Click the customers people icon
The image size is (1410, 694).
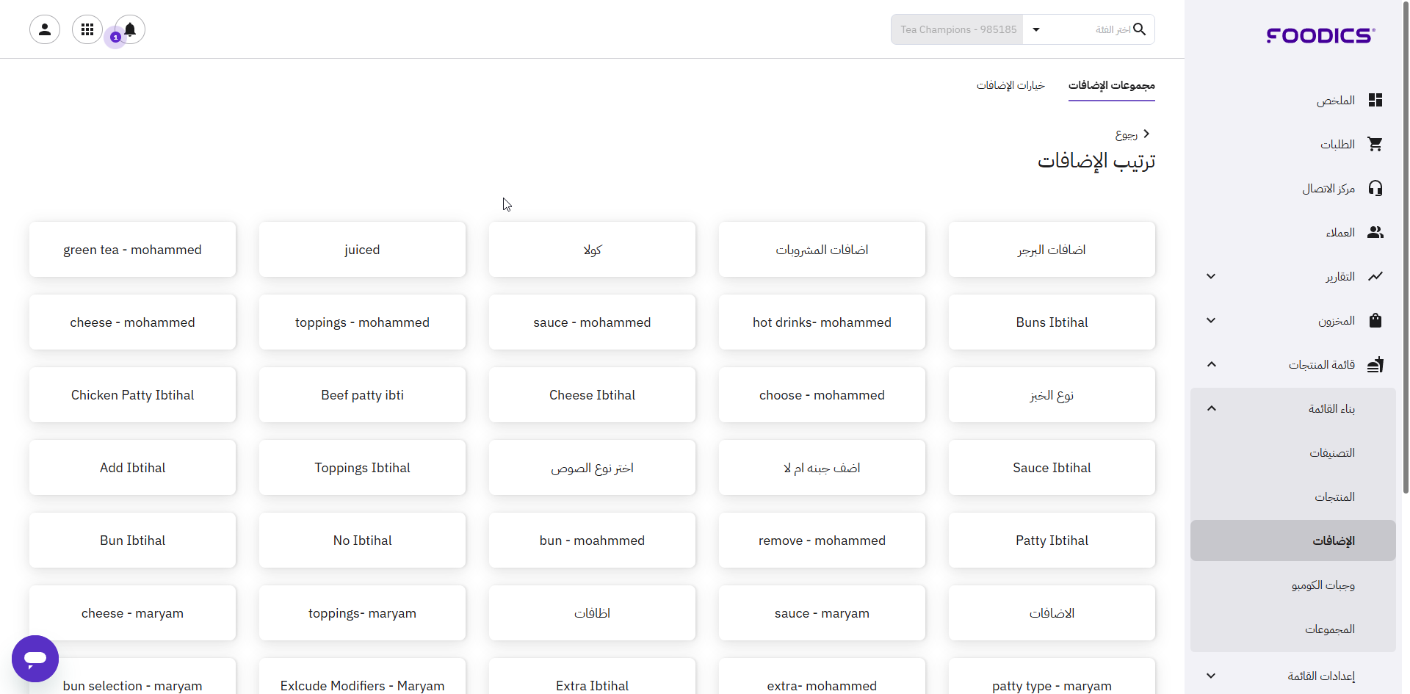click(x=1375, y=232)
